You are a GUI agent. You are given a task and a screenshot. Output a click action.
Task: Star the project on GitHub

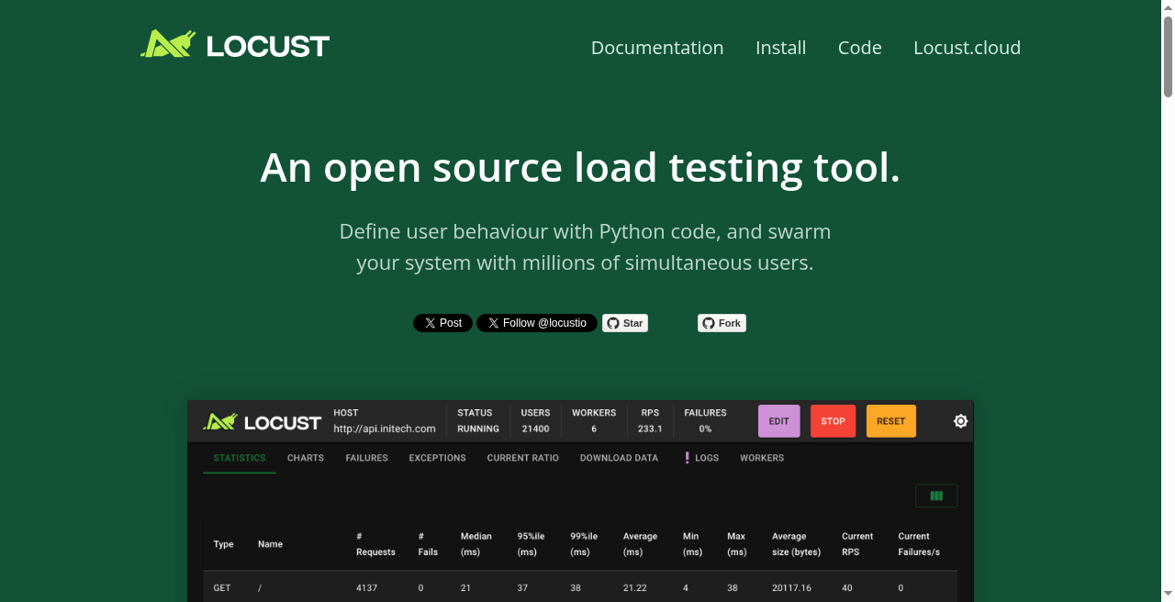(x=625, y=323)
